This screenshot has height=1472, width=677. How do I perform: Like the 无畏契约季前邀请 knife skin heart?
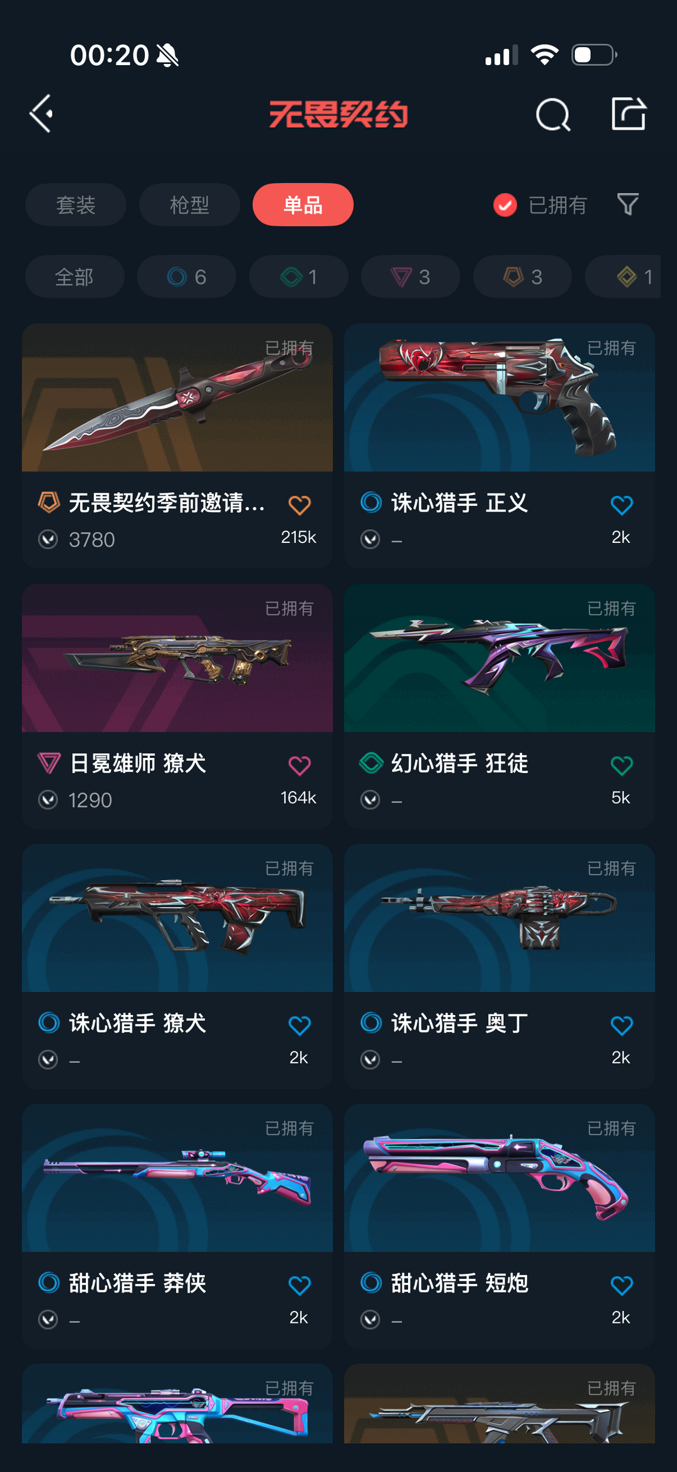pyautogui.click(x=300, y=505)
